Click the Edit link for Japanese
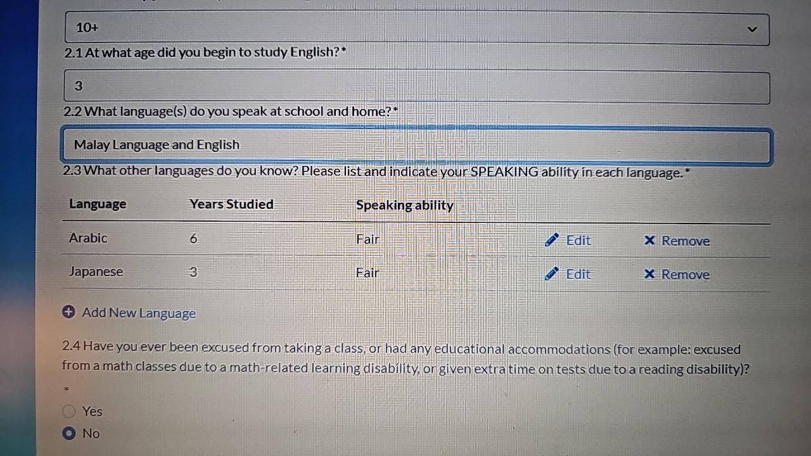This screenshot has width=811, height=456. pos(578,274)
